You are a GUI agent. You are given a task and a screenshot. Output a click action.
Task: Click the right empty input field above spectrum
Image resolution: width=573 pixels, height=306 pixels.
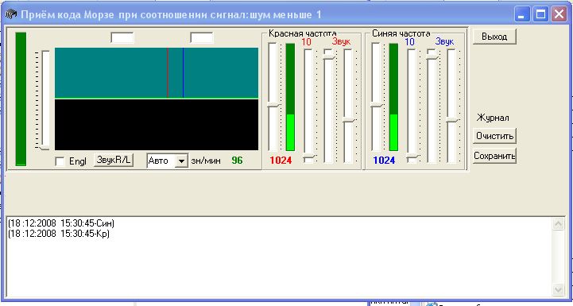pos(202,37)
